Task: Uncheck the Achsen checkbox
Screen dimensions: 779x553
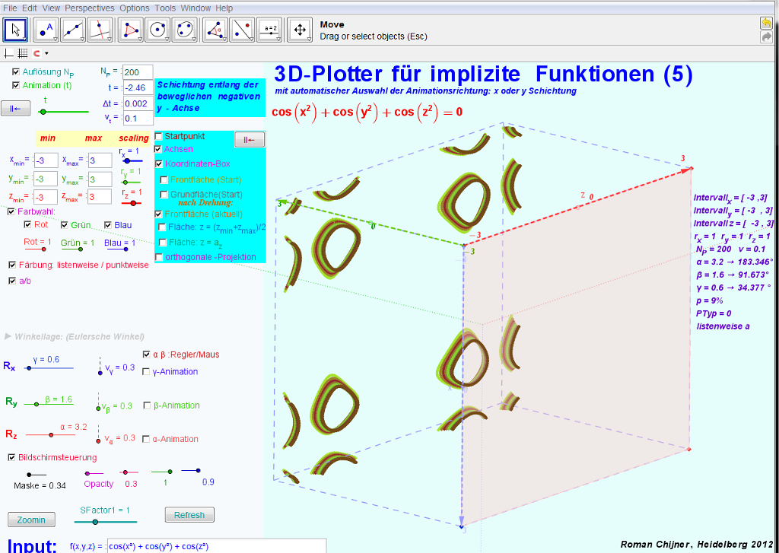Action: (x=158, y=150)
